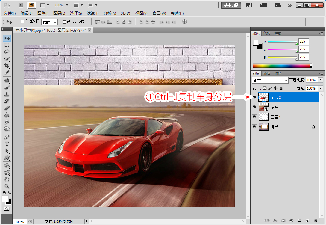The width and height of the screenshot is (326, 225).
Task: Select the History Brush tool
Action: [x=7, y=101]
